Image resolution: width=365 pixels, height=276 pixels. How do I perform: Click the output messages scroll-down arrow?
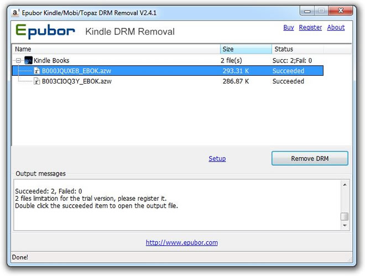[x=345, y=225]
